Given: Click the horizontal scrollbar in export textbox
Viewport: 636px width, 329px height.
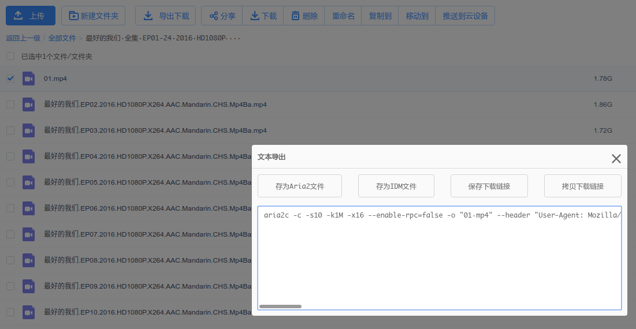Looking at the screenshot, I should point(280,306).
